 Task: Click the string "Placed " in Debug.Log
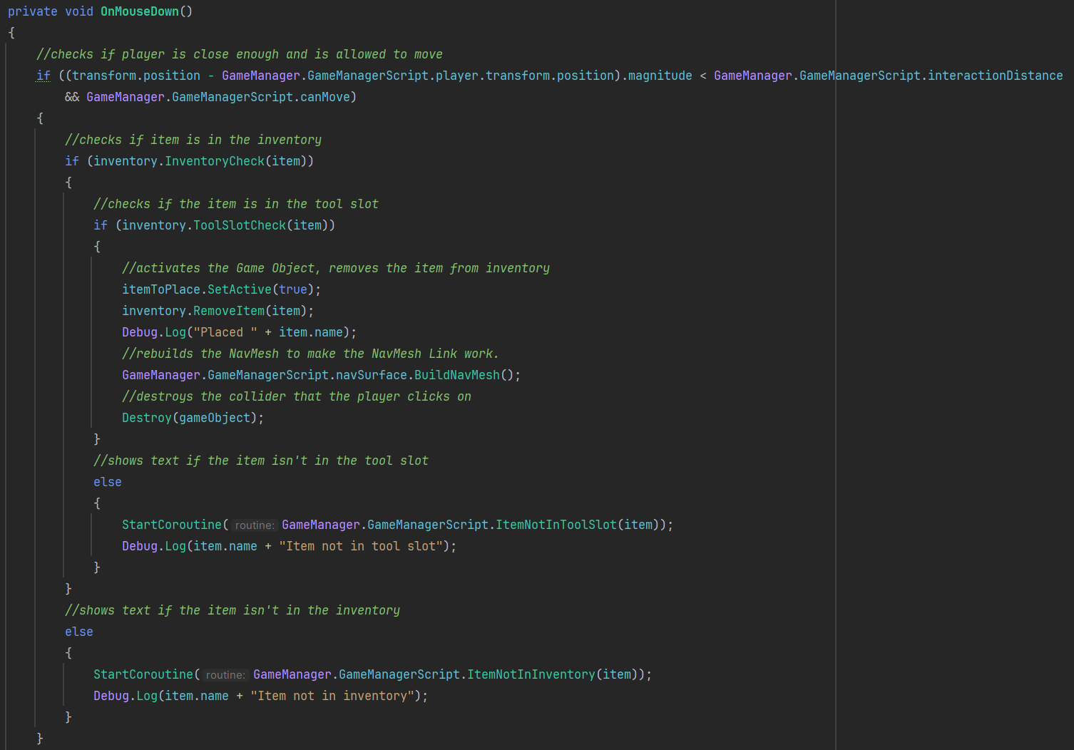point(225,332)
